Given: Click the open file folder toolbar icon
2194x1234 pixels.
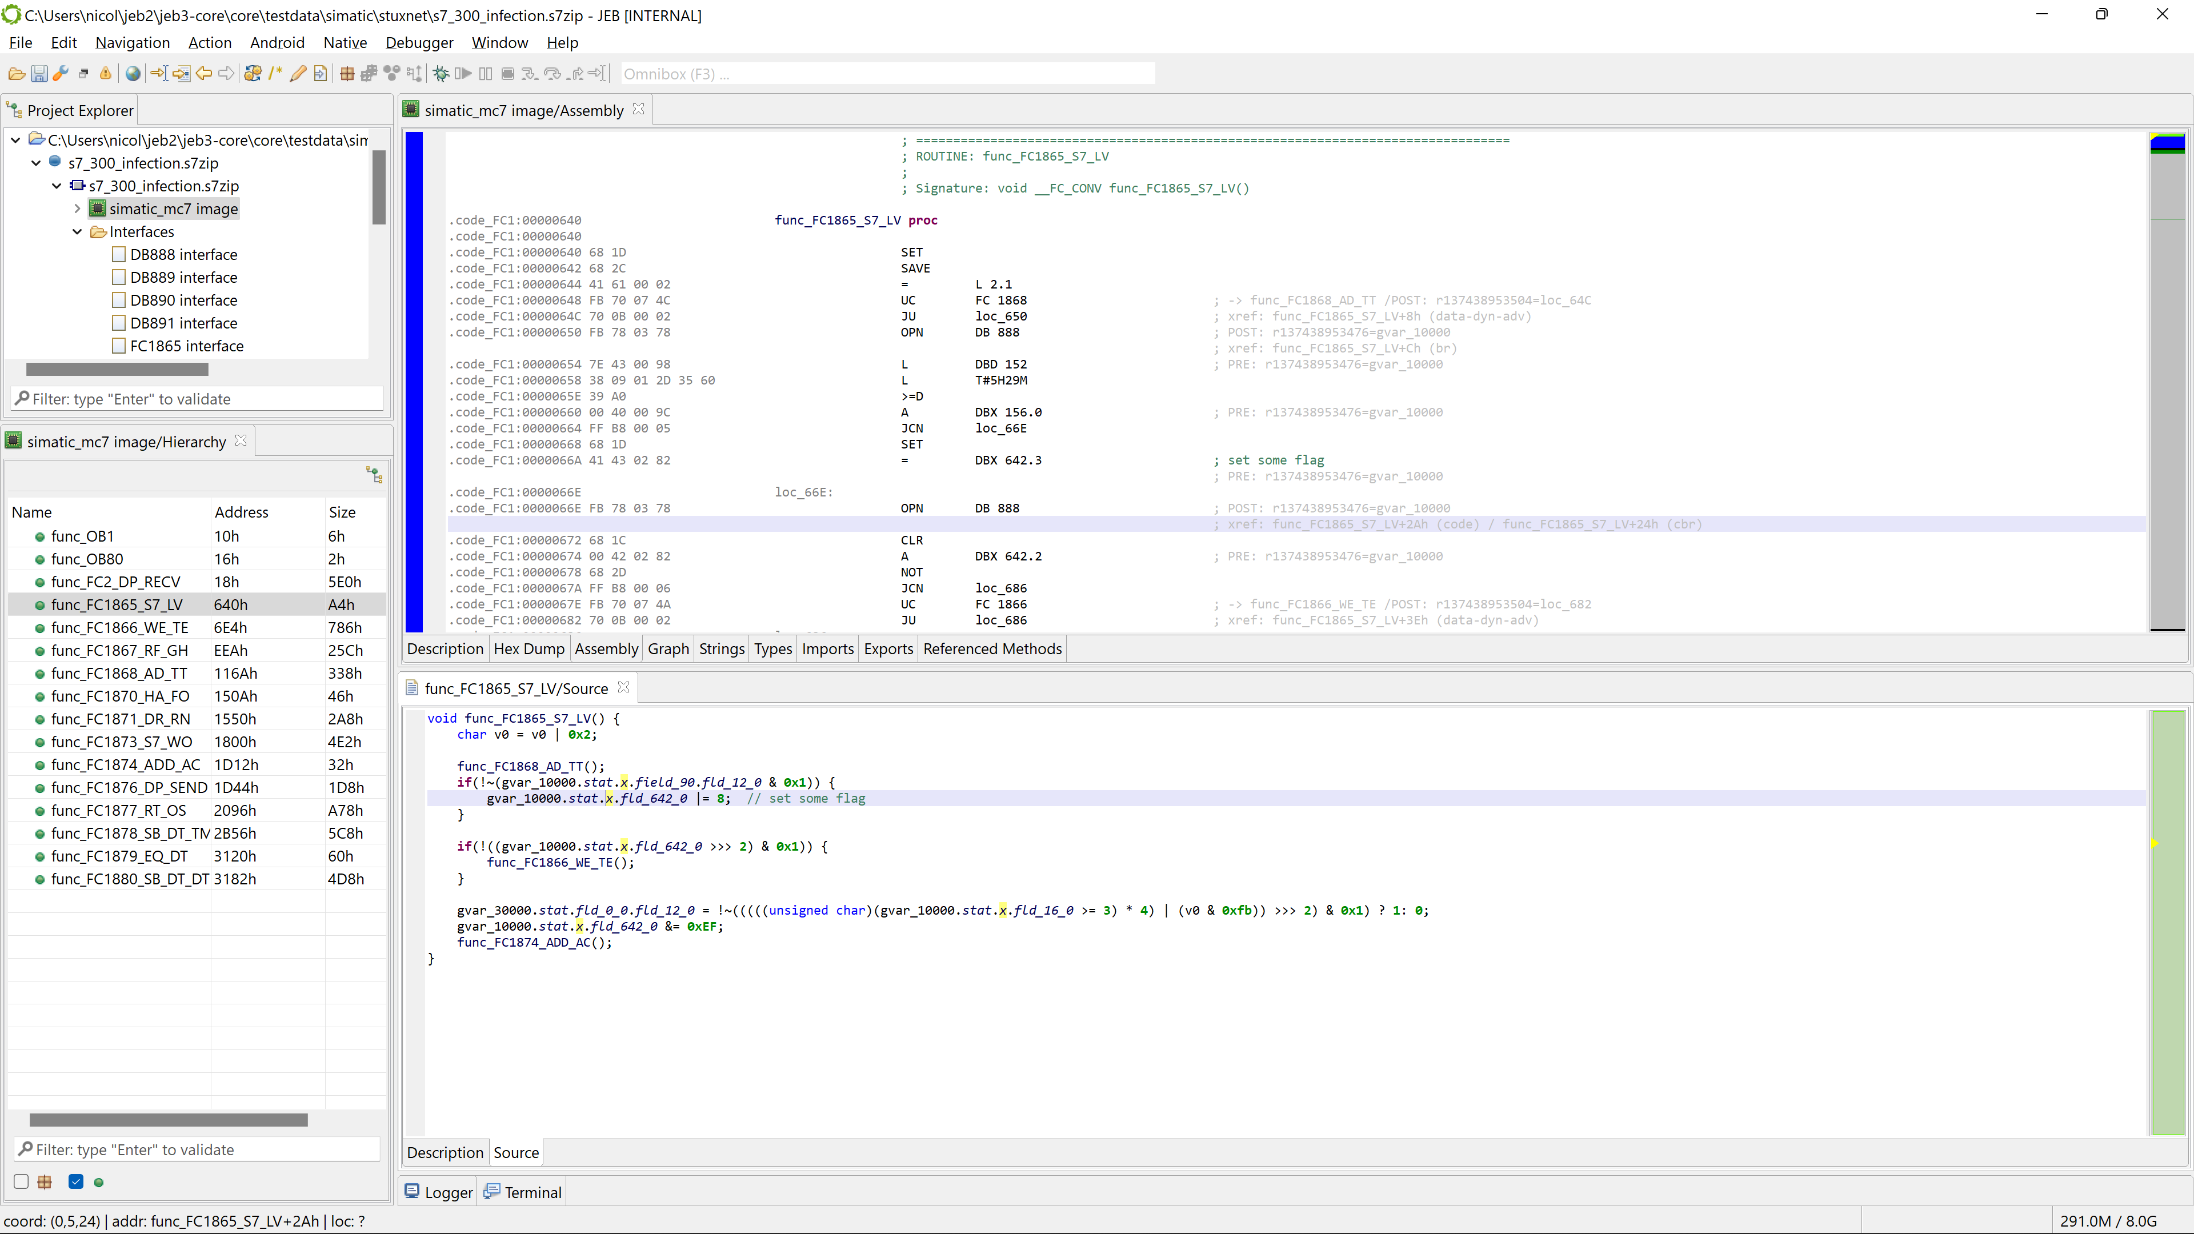Looking at the screenshot, I should 15,74.
